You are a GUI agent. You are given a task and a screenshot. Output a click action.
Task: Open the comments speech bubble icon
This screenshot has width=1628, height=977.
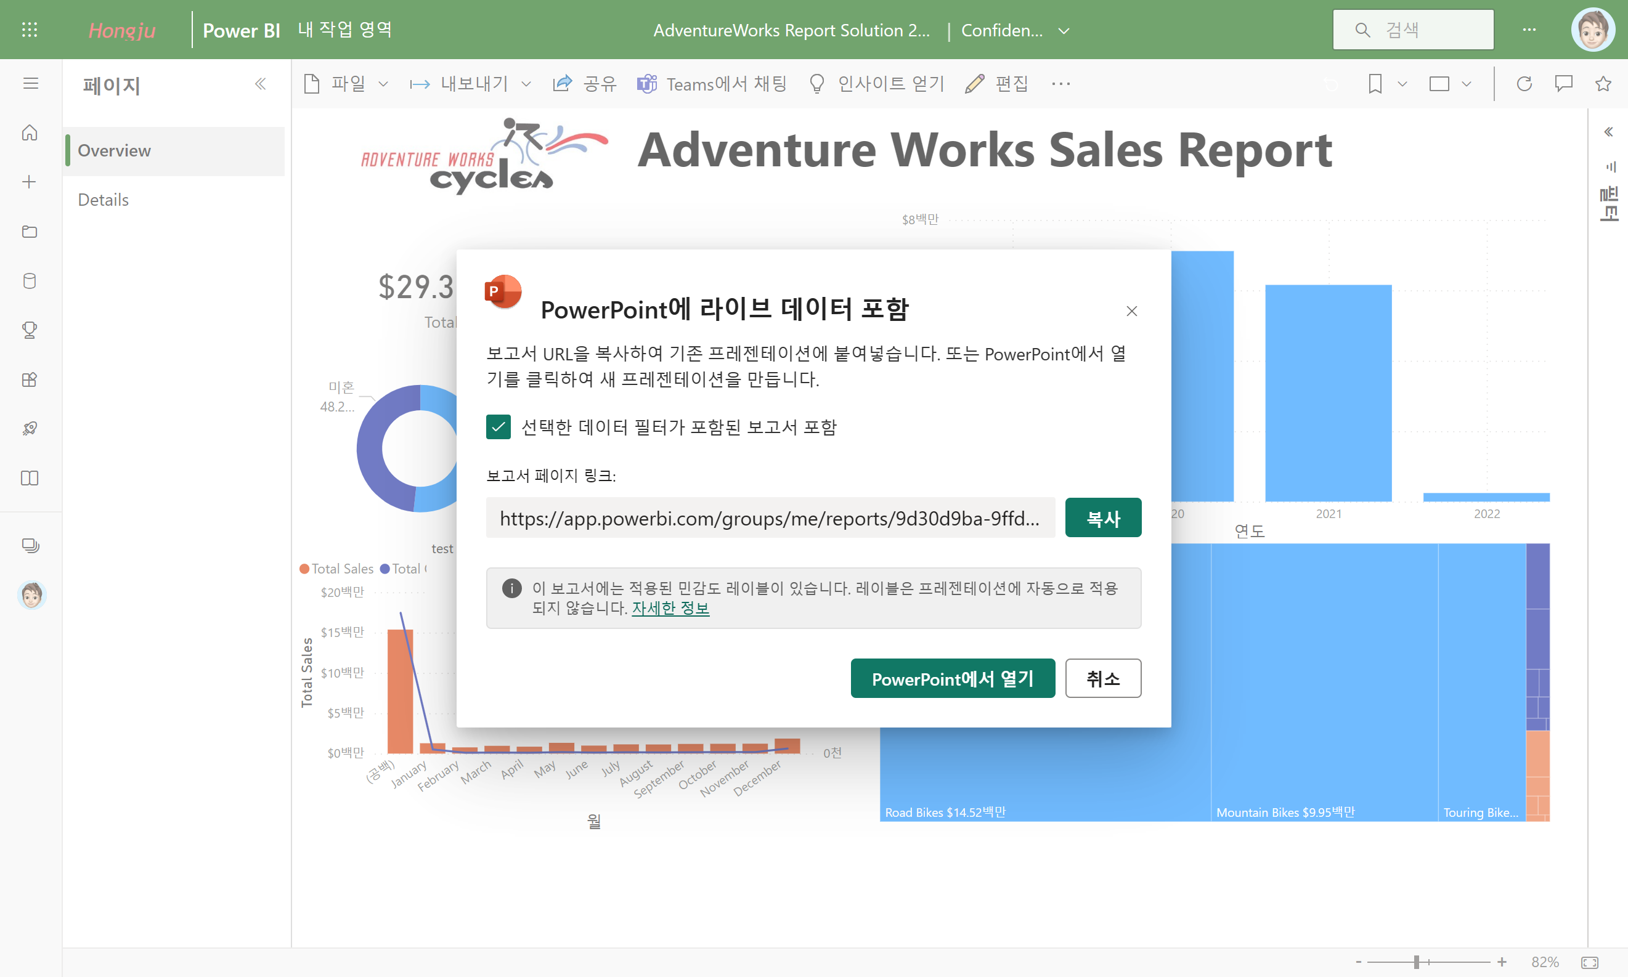(x=1563, y=84)
